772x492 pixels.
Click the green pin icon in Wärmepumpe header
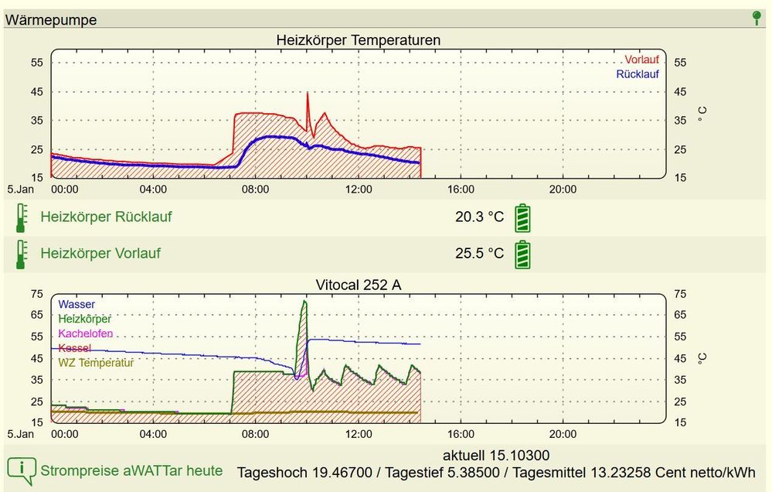[757, 19]
